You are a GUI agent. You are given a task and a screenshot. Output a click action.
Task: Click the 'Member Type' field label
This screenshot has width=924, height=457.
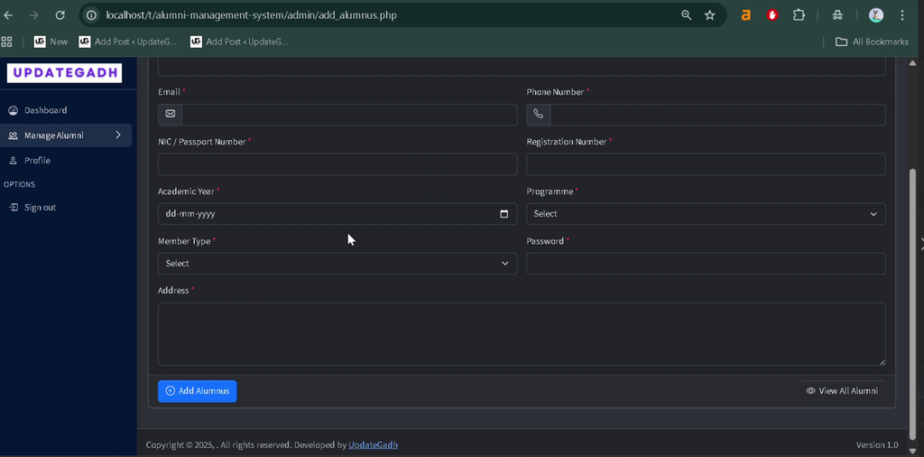[x=184, y=241]
